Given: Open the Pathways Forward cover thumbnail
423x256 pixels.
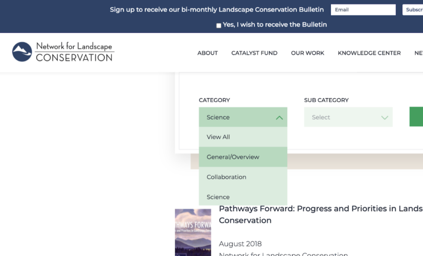Looking at the screenshot, I should click(193, 232).
